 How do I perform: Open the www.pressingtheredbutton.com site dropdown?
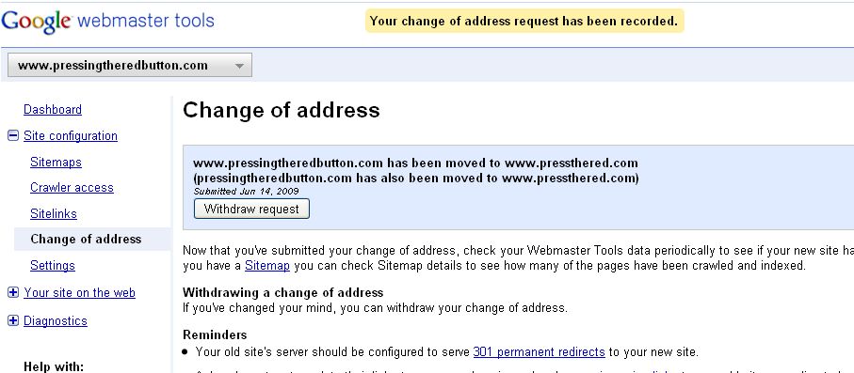[x=130, y=65]
